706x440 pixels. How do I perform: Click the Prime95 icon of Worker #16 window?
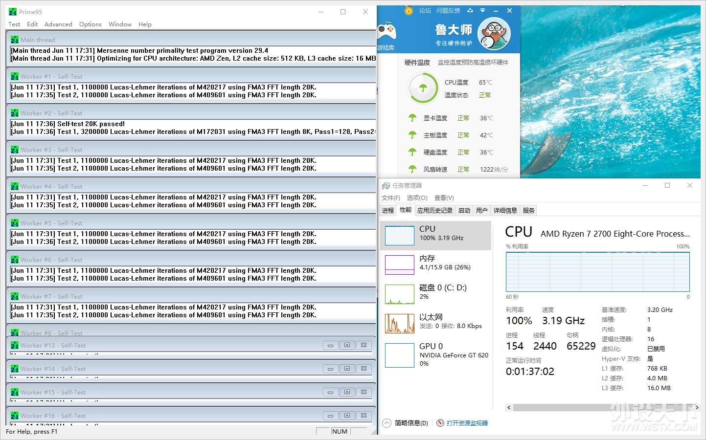pos(15,416)
